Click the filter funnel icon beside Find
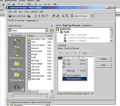 click(x=51, y=96)
